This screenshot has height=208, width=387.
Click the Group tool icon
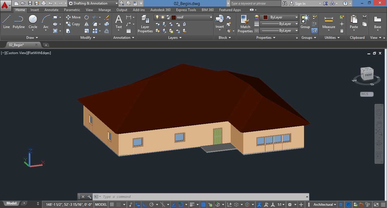click(305, 22)
